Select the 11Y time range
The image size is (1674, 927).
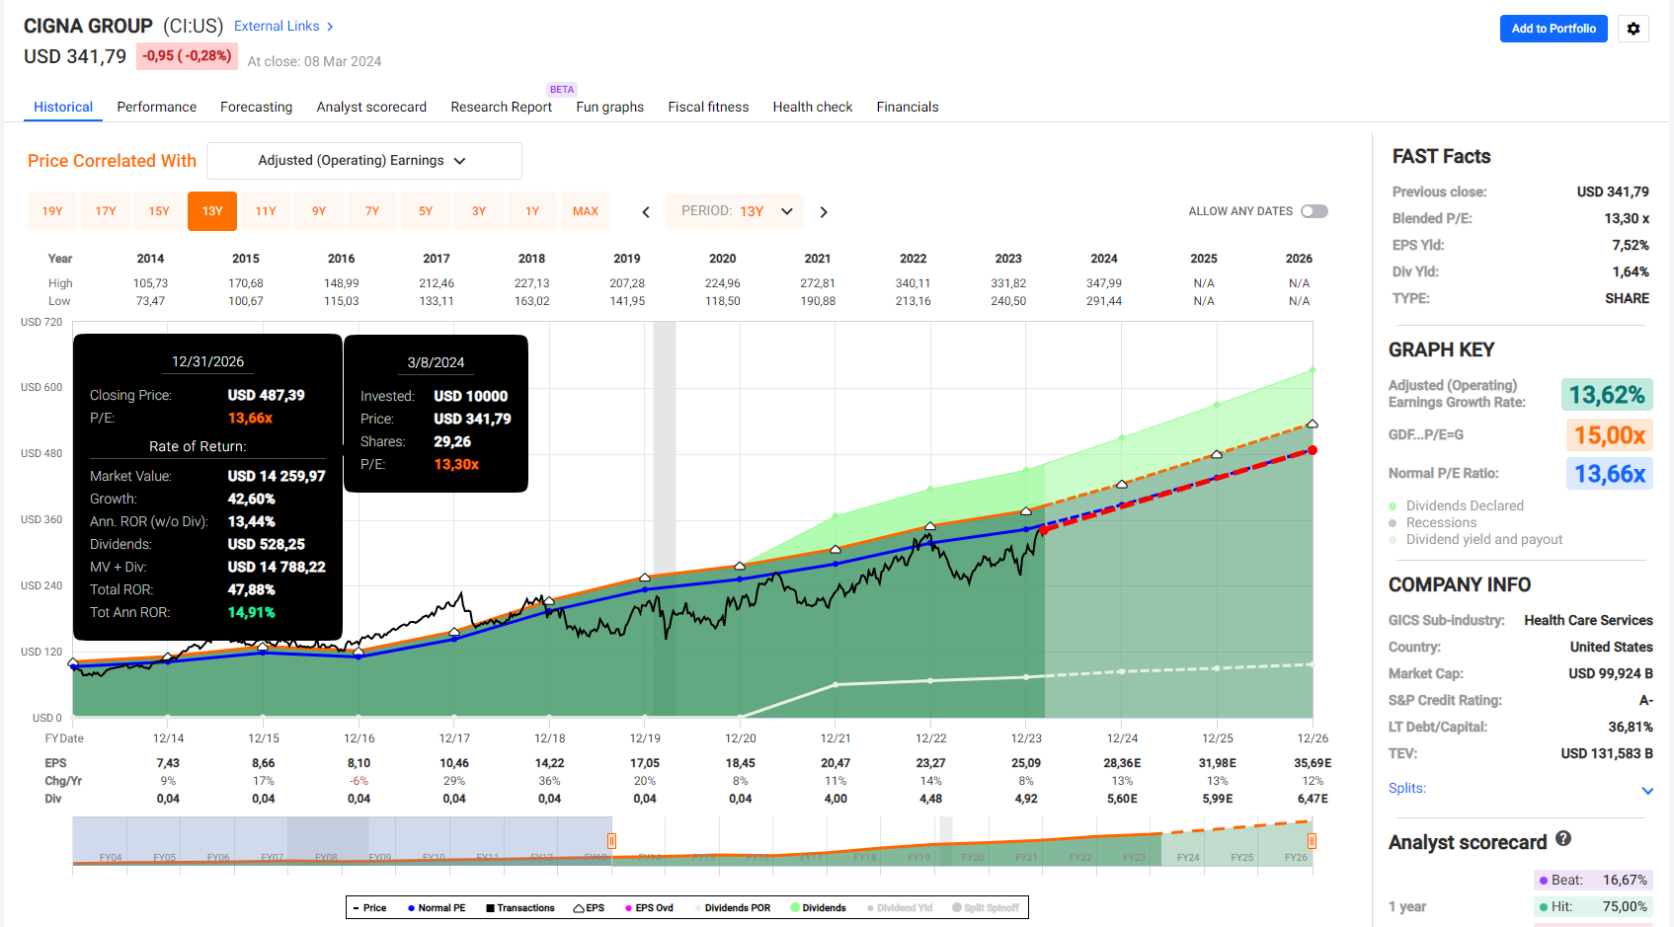pos(266,211)
